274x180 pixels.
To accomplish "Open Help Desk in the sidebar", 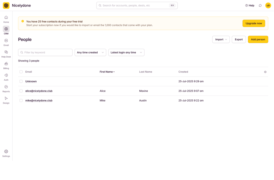I will (6, 54).
